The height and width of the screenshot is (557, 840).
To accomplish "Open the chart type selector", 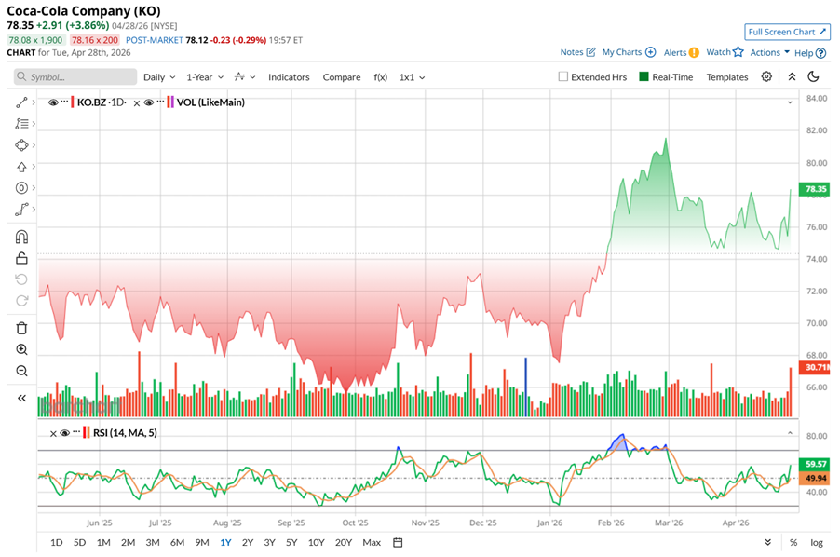I will coord(244,77).
